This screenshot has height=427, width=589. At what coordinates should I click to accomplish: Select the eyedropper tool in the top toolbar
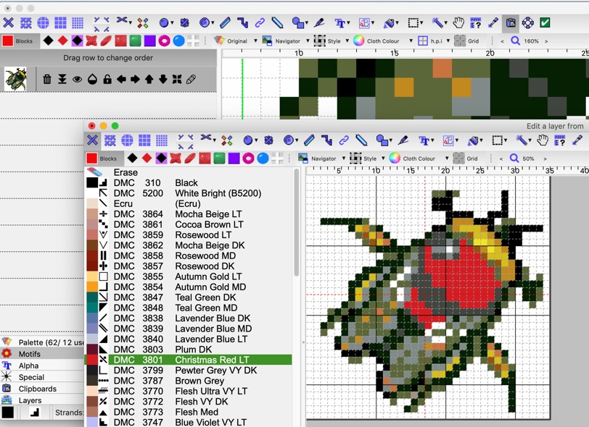click(493, 23)
